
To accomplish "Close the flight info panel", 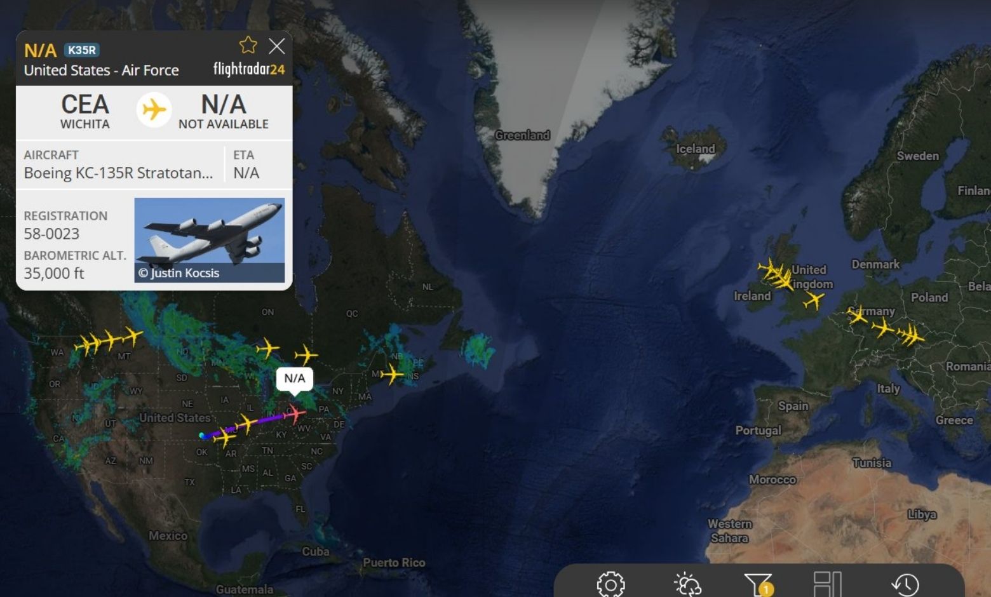I will tap(276, 46).
